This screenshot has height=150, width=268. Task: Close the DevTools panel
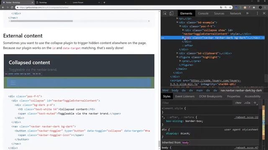[x=264, y=13]
